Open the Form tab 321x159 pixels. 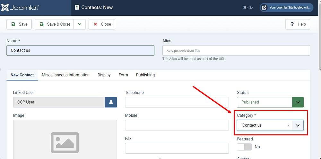(123, 75)
